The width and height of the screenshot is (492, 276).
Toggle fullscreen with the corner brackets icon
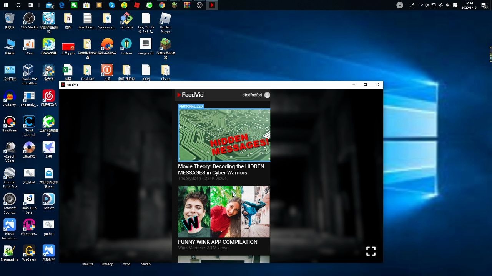point(371,251)
